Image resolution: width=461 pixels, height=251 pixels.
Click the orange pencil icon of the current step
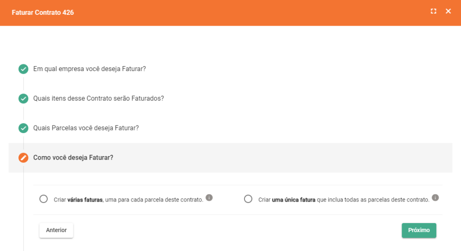tap(23, 158)
